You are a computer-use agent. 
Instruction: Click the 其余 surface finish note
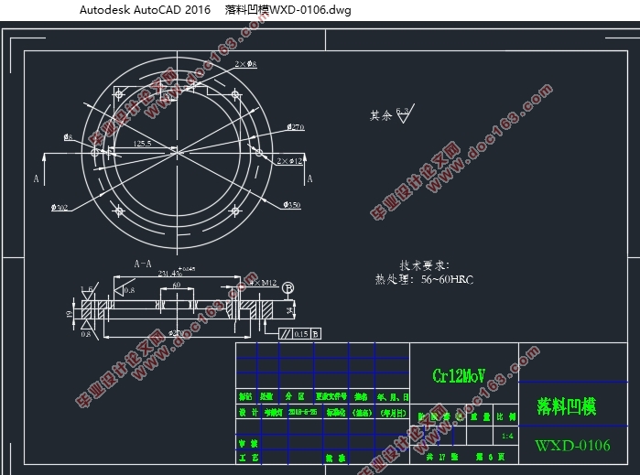[380, 115]
